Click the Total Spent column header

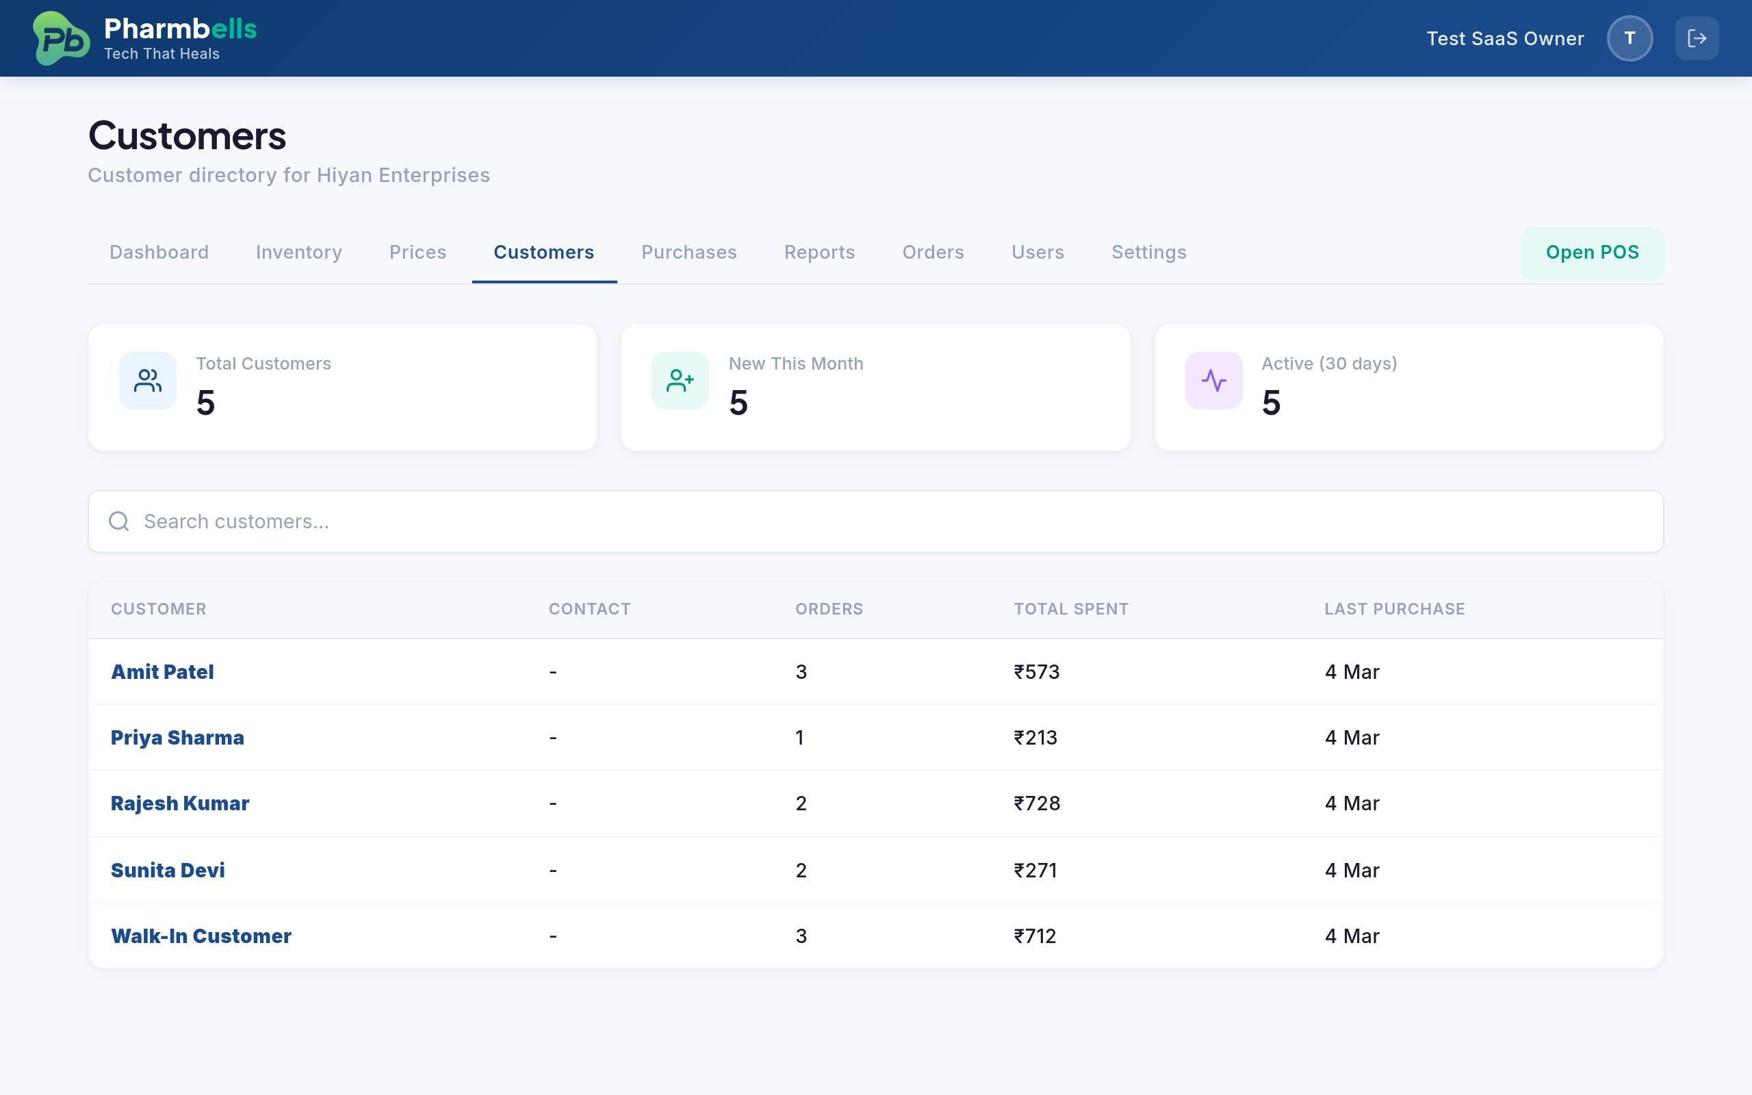pos(1071,609)
